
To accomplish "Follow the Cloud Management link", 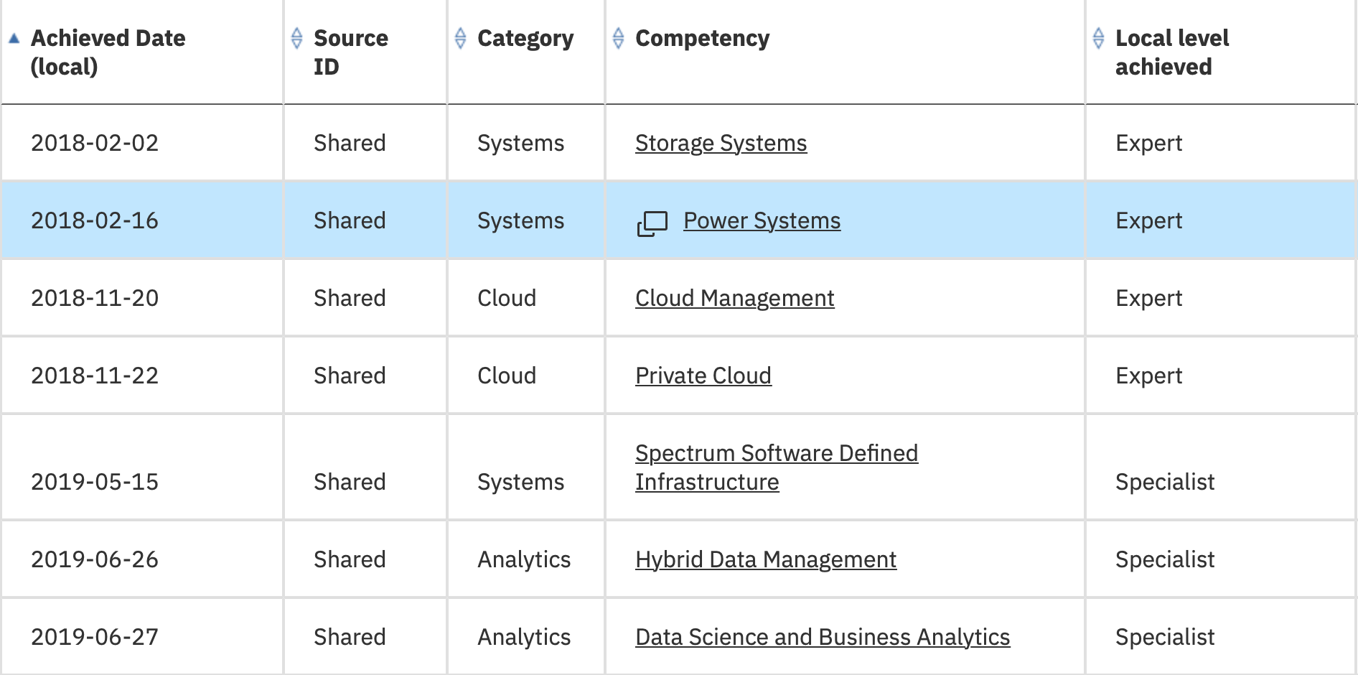I will 734,299.
